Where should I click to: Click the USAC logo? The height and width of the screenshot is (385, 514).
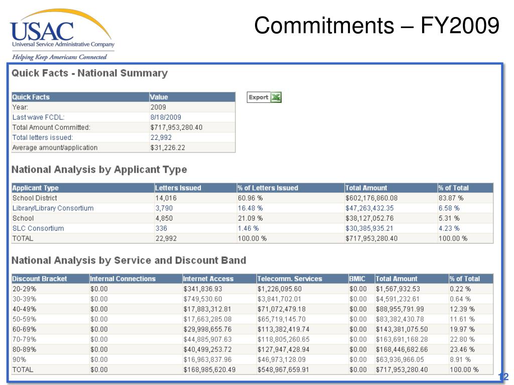[x=62, y=35]
